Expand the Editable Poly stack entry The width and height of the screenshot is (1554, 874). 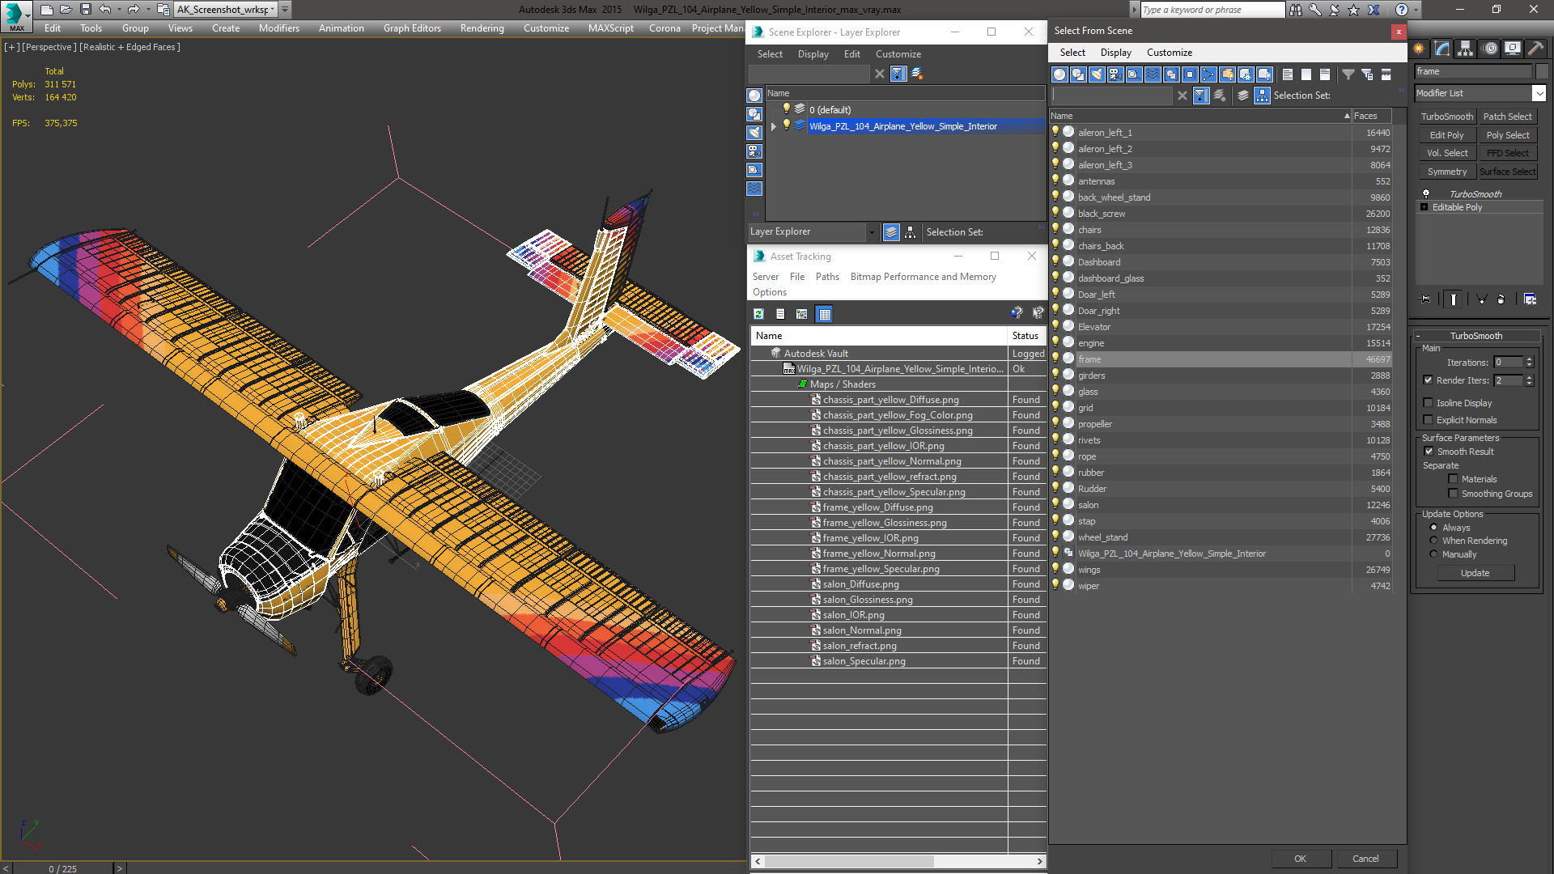(1424, 207)
